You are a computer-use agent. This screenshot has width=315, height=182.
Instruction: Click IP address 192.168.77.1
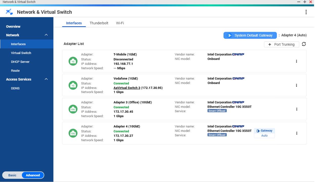click(123, 64)
